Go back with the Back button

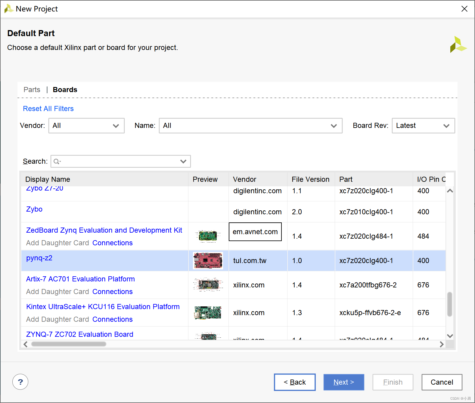tap(295, 382)
